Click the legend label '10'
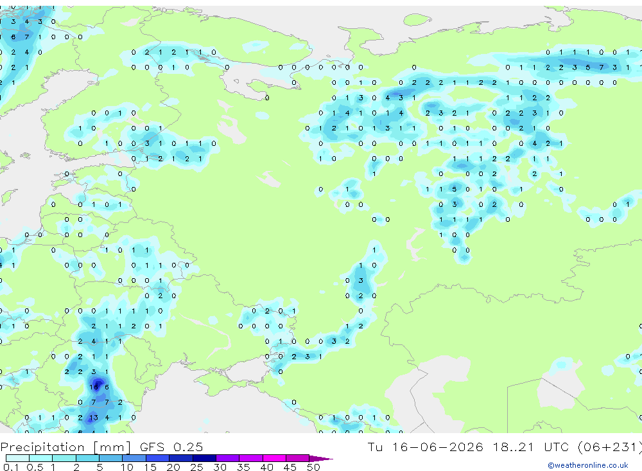This screenshot has width=642, height=471. click(x=127, y=467)
